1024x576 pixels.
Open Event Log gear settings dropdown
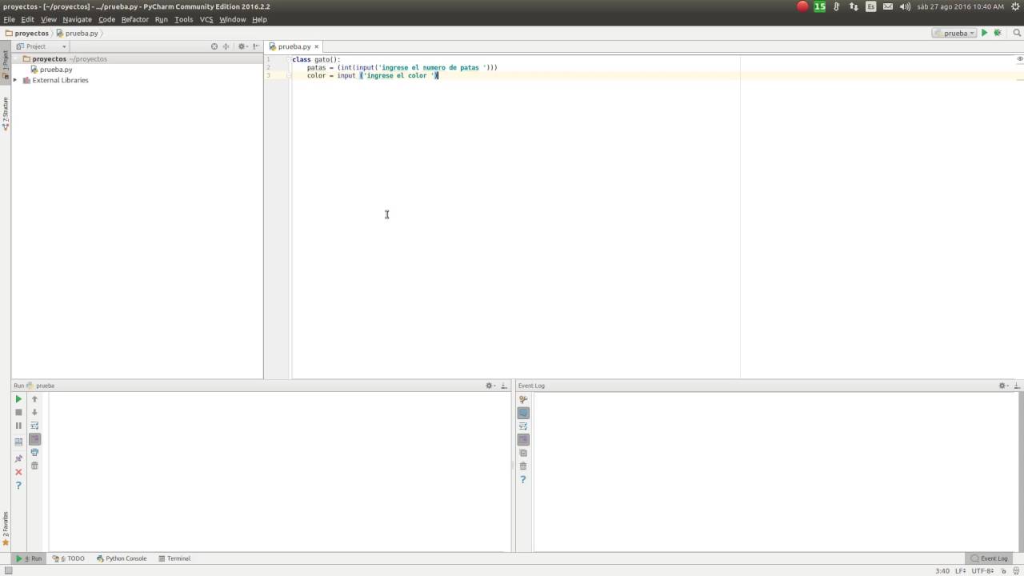click(x=1003, y=386)
